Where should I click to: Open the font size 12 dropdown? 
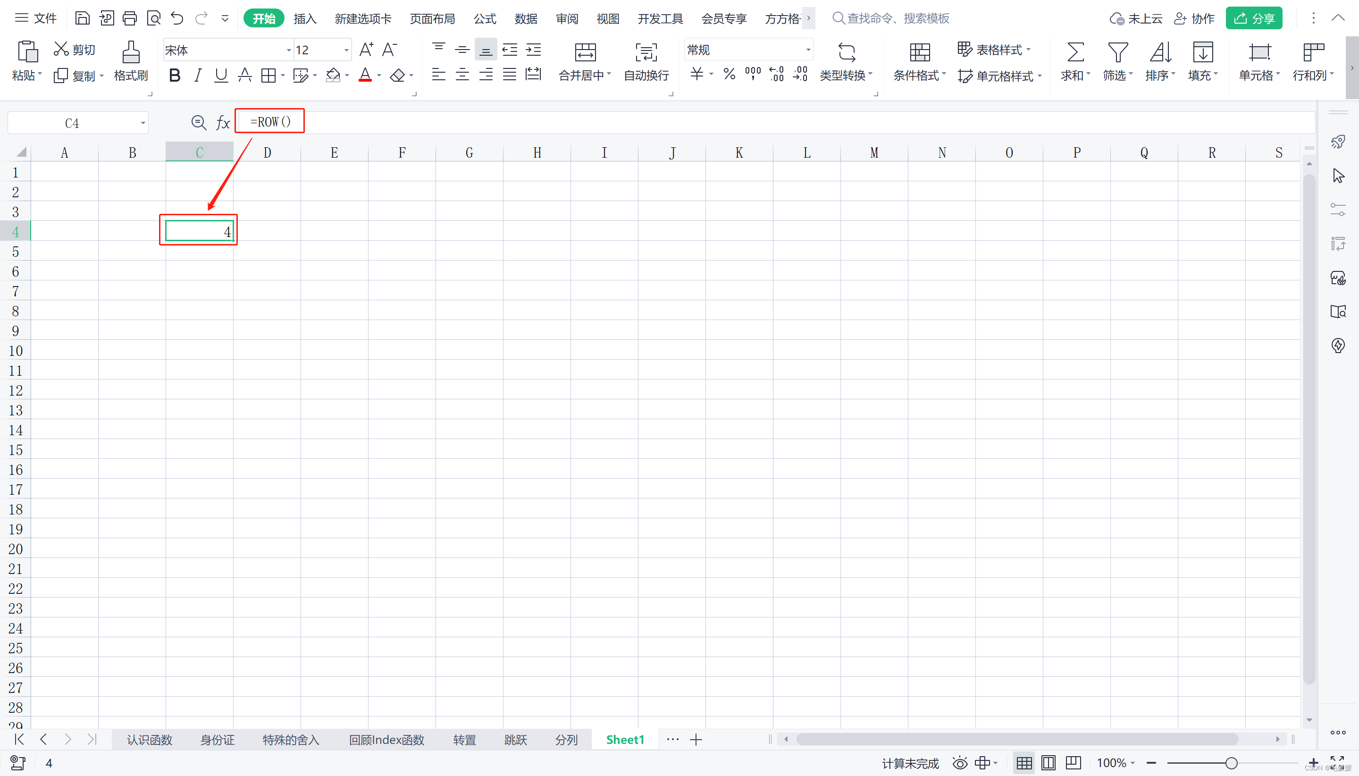(x=346, y=50)
